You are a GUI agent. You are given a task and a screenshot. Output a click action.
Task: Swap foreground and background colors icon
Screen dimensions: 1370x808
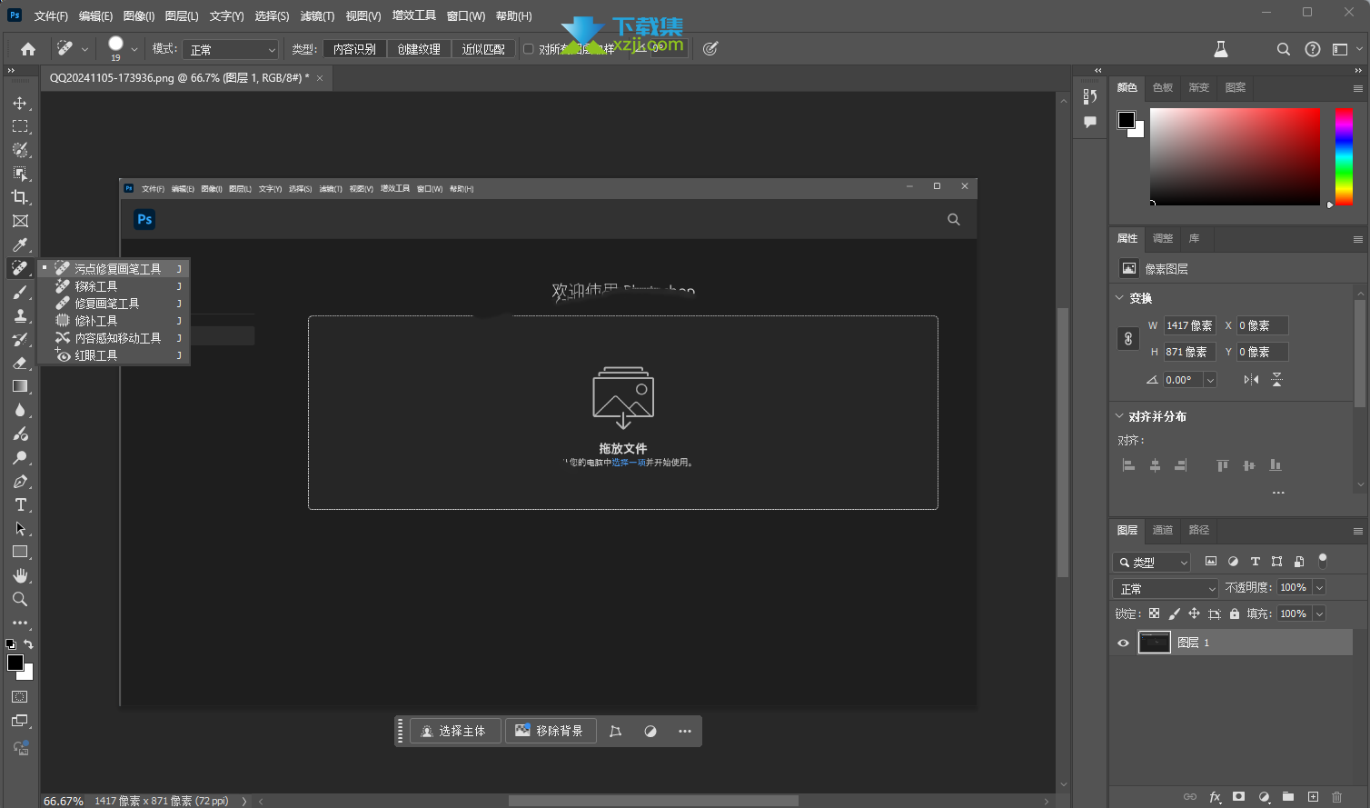coord(28,644)
